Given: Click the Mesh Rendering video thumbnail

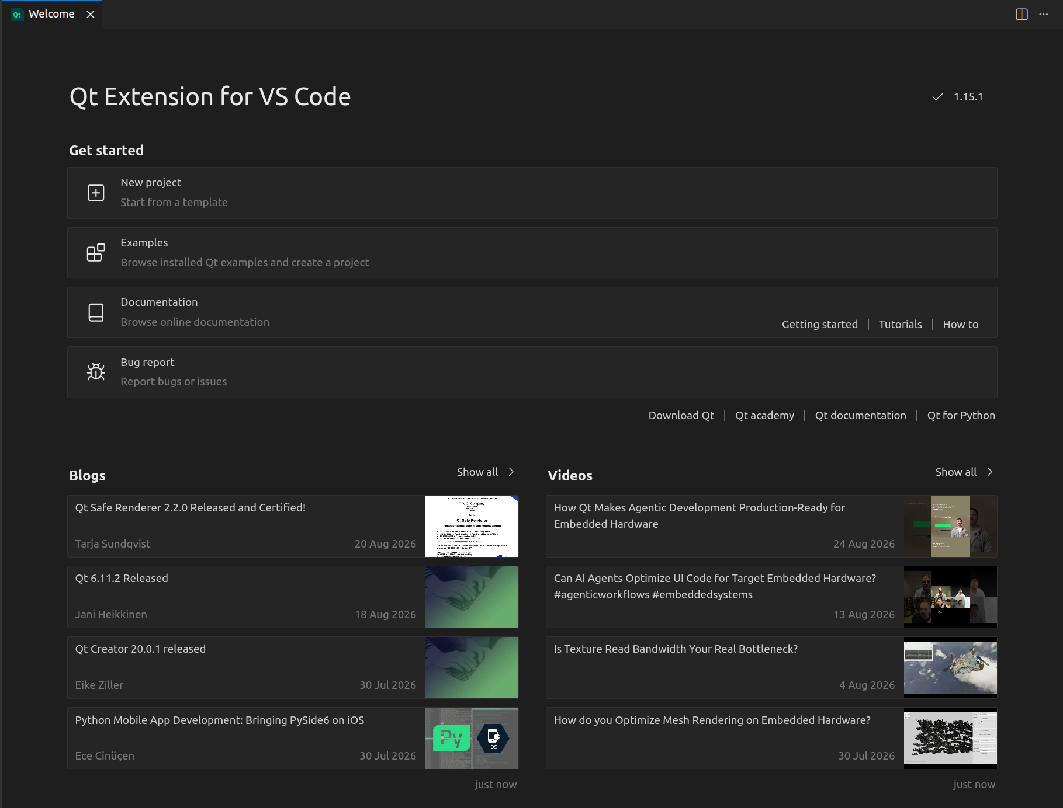Looking at the screenshot, I should tap(950, 738).
